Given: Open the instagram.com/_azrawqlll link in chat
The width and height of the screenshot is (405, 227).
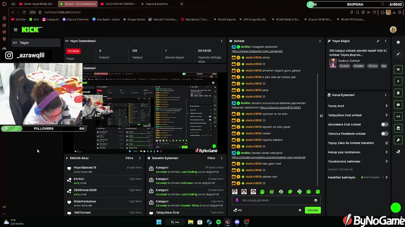Looking at the screenshot, I should [x=257, y=51].
